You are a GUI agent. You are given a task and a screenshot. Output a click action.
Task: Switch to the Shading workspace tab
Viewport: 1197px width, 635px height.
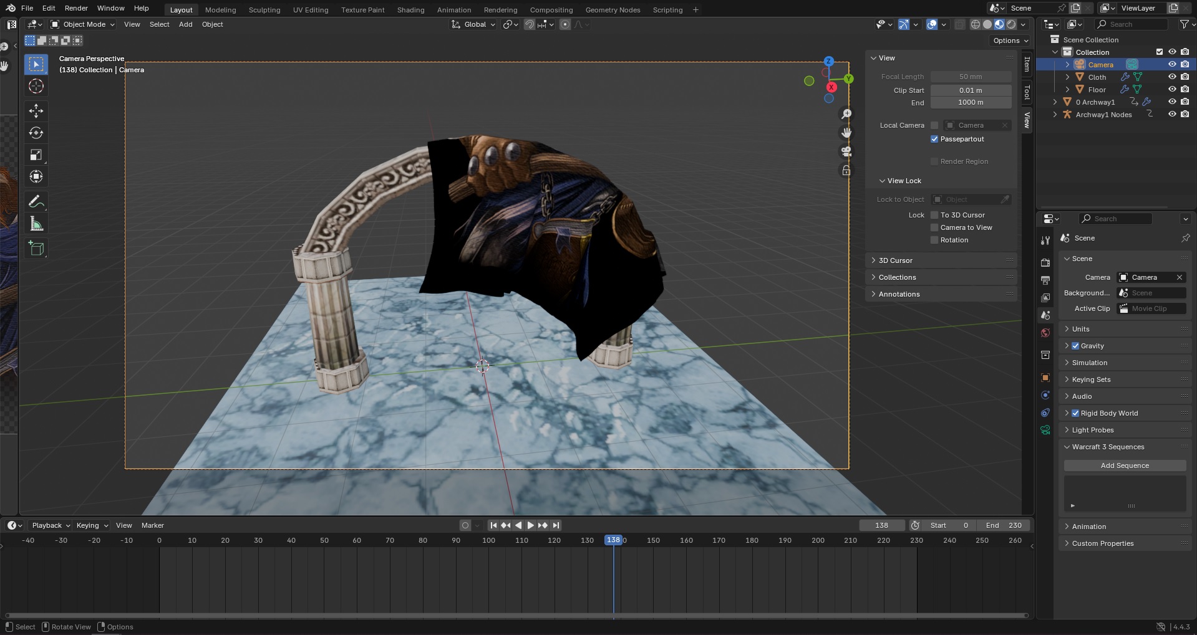click(x=410, y=10)
